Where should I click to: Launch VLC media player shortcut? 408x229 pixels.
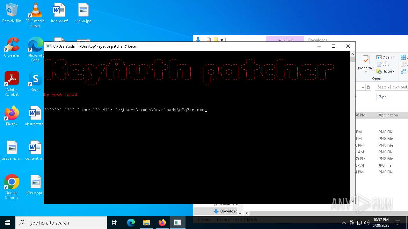point(35,15)
